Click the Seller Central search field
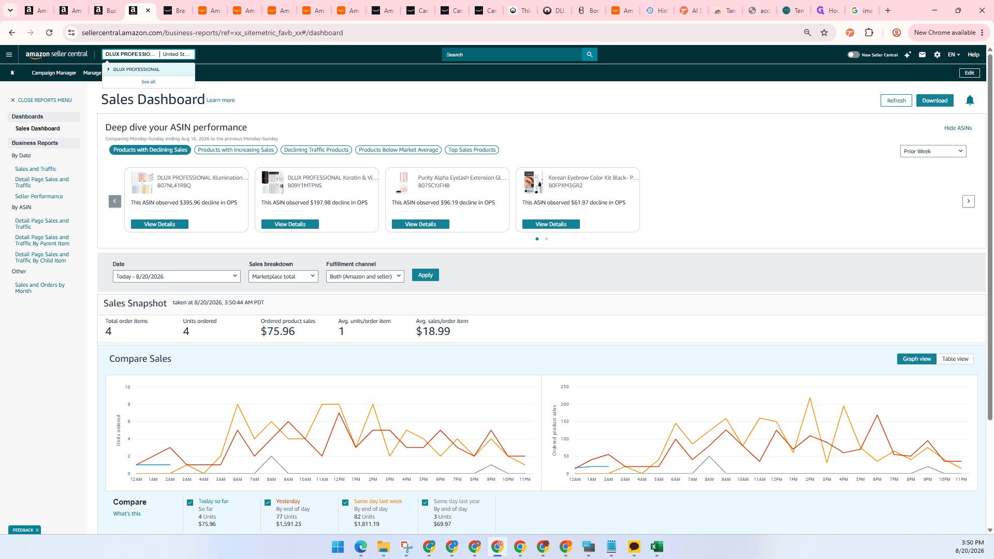The image size is (994, 559). pos(512,54)
